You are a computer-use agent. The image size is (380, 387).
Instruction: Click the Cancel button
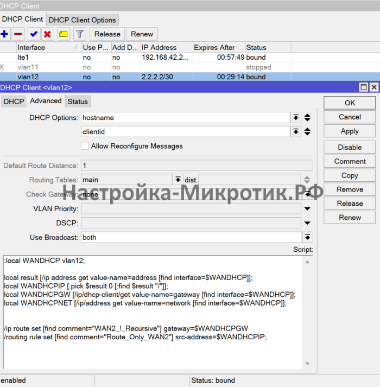coord(350,117)
